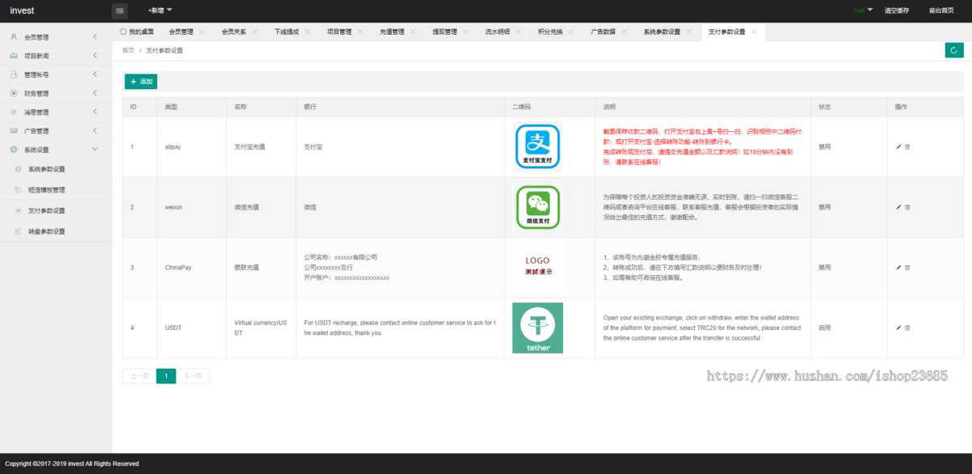Delete the weixin row with the trash icon
This screenshot has width=972, height=474.
coord(907,207)
